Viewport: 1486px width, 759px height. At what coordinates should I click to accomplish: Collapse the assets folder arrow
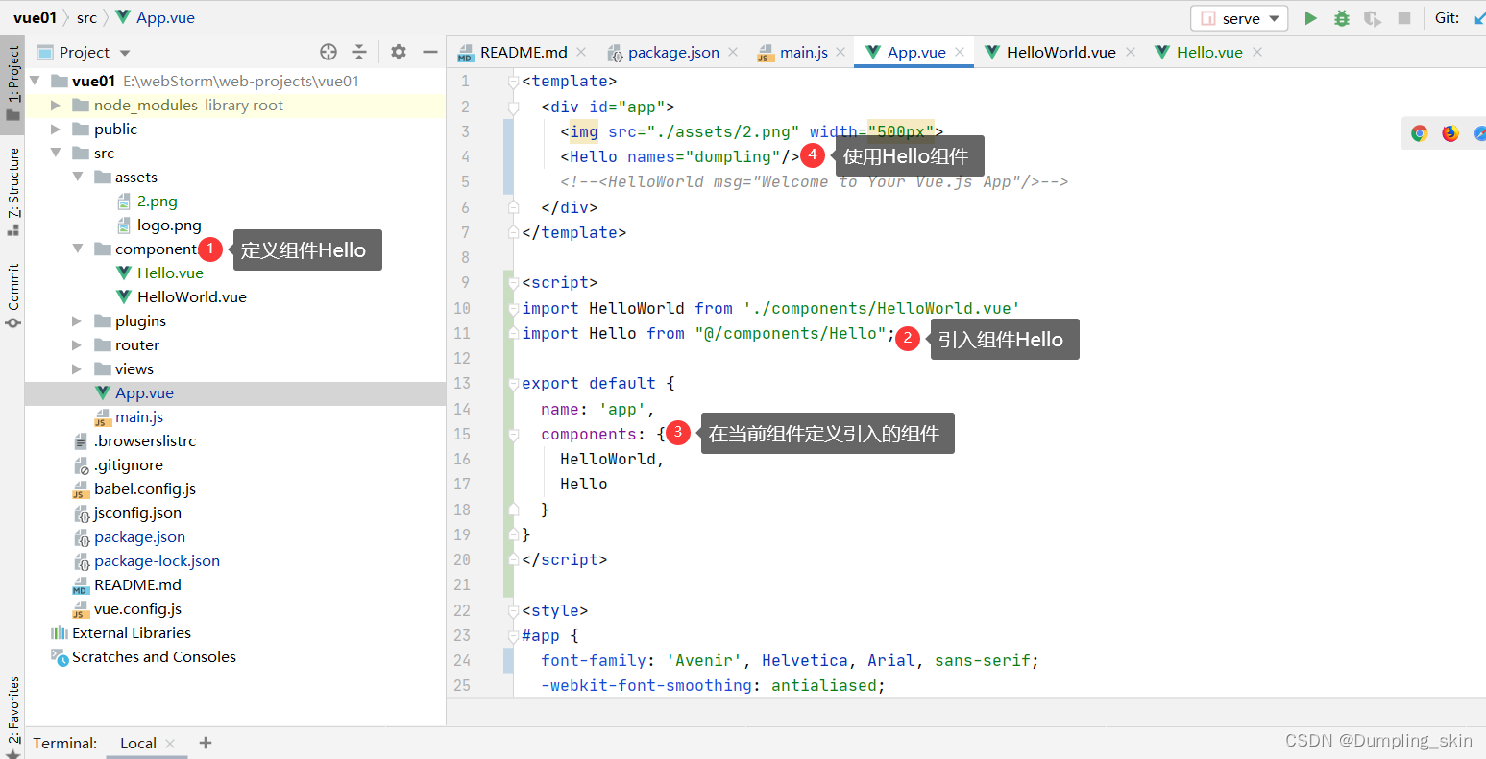77,177
